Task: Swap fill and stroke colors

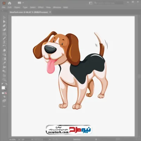Action: 6,84
